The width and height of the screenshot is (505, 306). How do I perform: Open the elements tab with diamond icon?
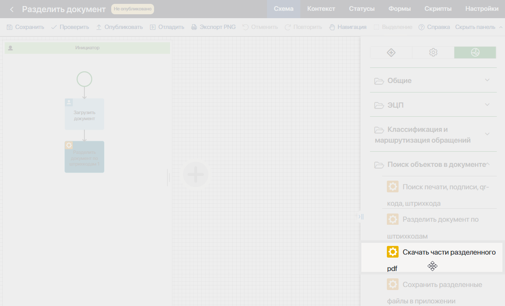391,52
